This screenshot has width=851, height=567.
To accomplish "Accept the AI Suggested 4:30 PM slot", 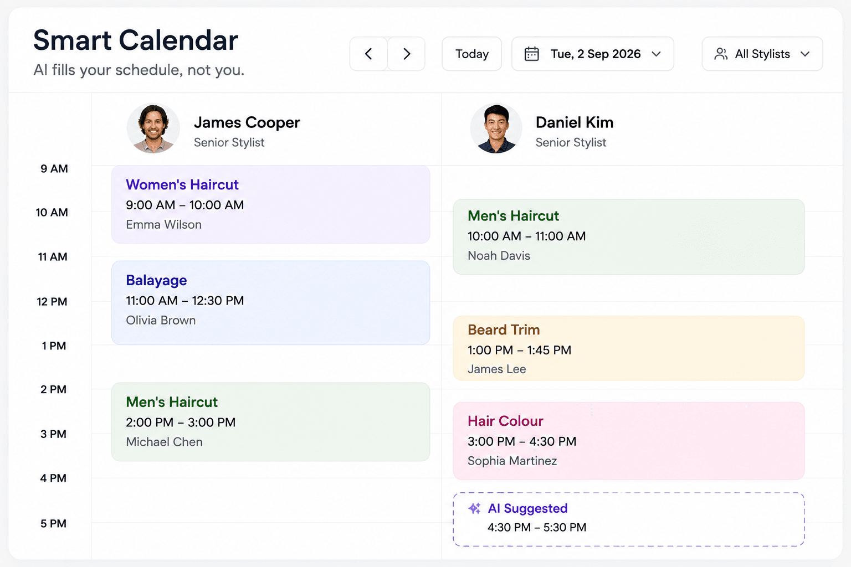I will [x=629, y=519].
